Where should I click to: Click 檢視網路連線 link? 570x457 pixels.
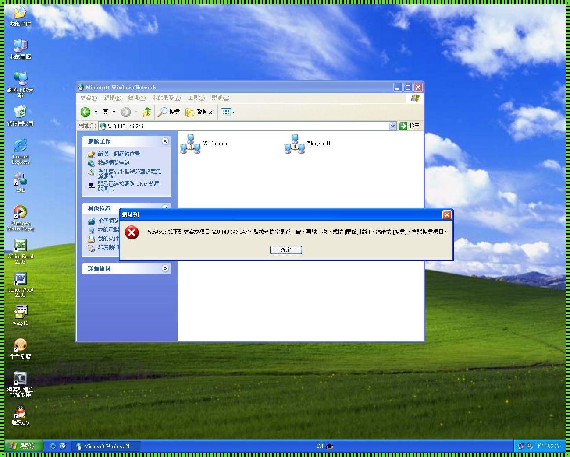(114, 163)
